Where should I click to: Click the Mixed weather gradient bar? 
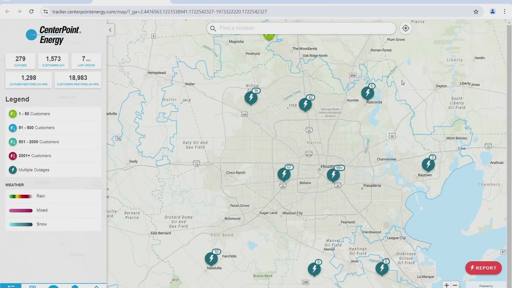[x=21, y=210]
